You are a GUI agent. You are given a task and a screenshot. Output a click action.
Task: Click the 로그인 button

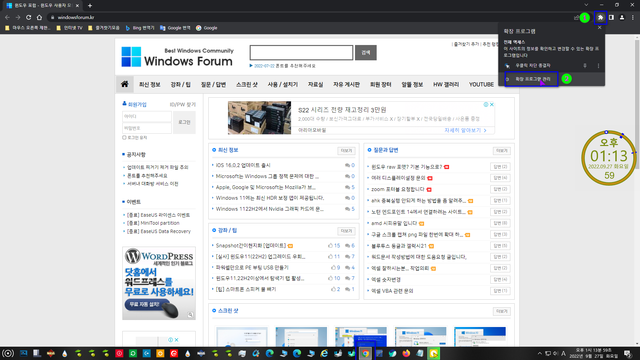click(184, 122)
